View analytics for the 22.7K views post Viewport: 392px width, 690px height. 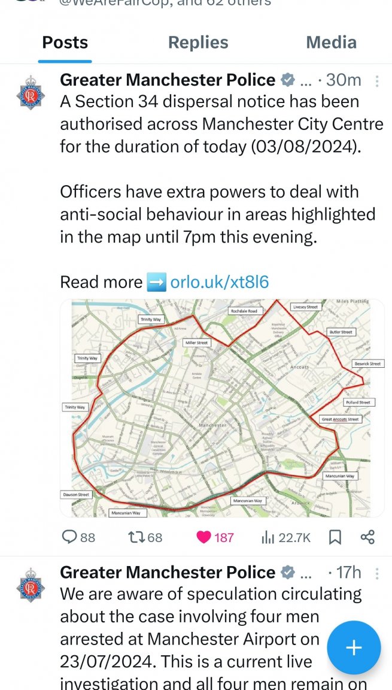tap(286, 537)
